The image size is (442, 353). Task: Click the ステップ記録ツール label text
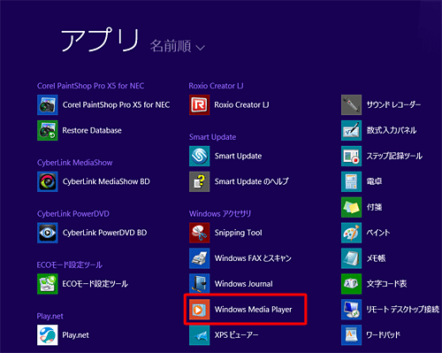tap(394, 156)
